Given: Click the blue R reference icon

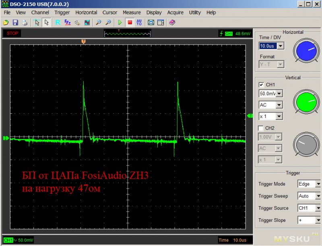Looking at the screenshot, I should 58,23.
